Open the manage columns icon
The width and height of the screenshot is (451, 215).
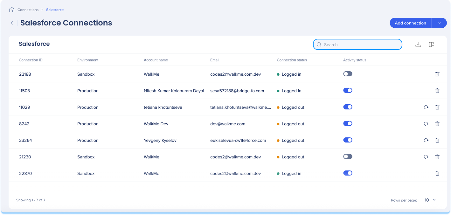tap(432, 45)
